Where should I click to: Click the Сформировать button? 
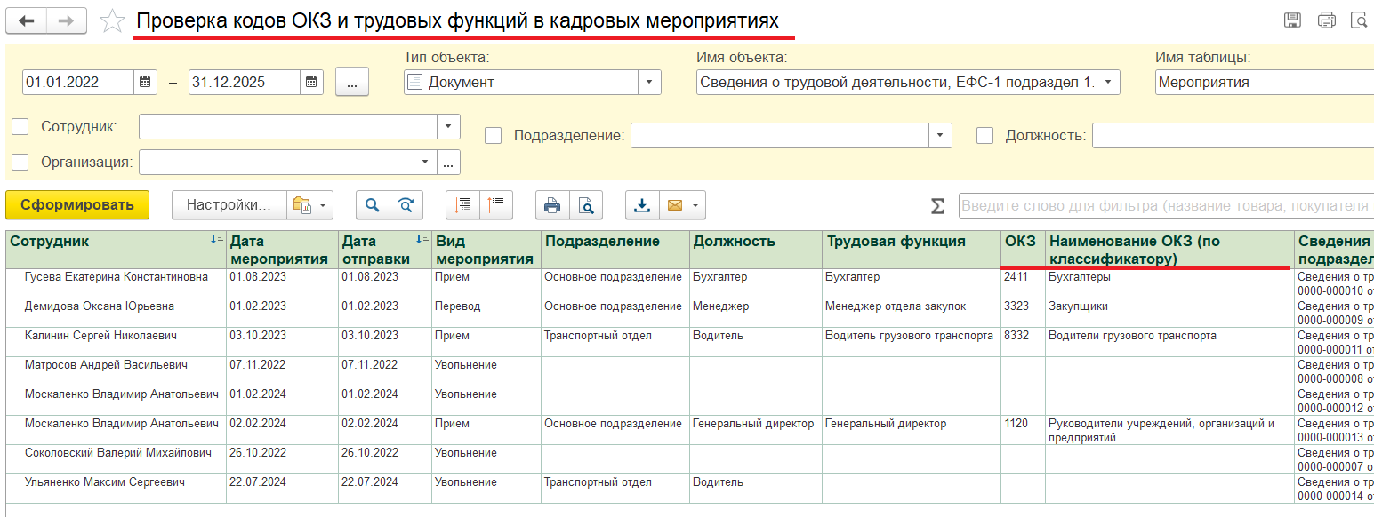[x=77, y=205]
